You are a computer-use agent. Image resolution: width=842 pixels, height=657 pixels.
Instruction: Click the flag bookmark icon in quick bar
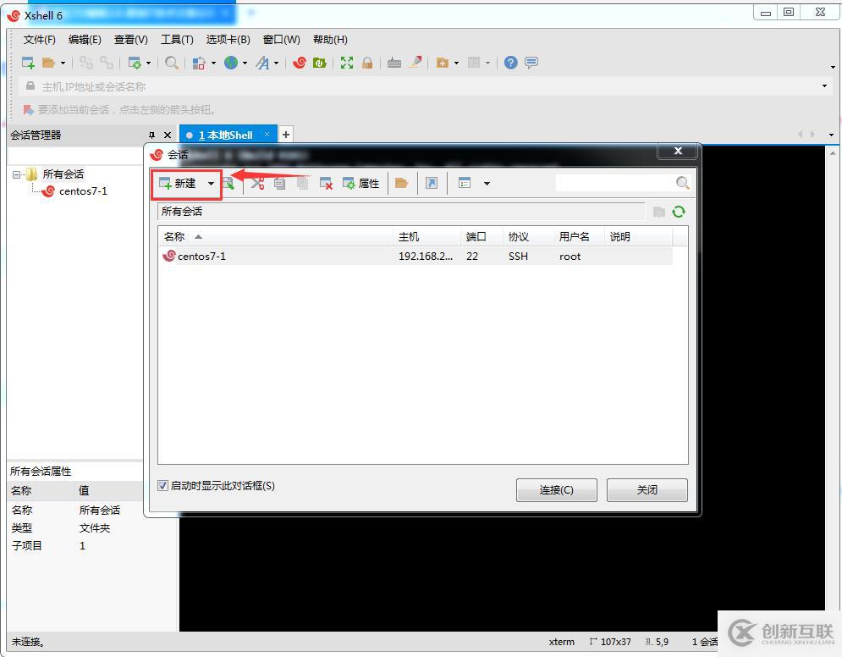[x=28, y=110]
